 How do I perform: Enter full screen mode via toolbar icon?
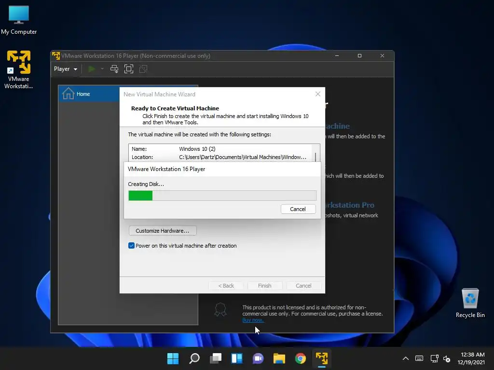pyautogui.click(x=129, y=69)
